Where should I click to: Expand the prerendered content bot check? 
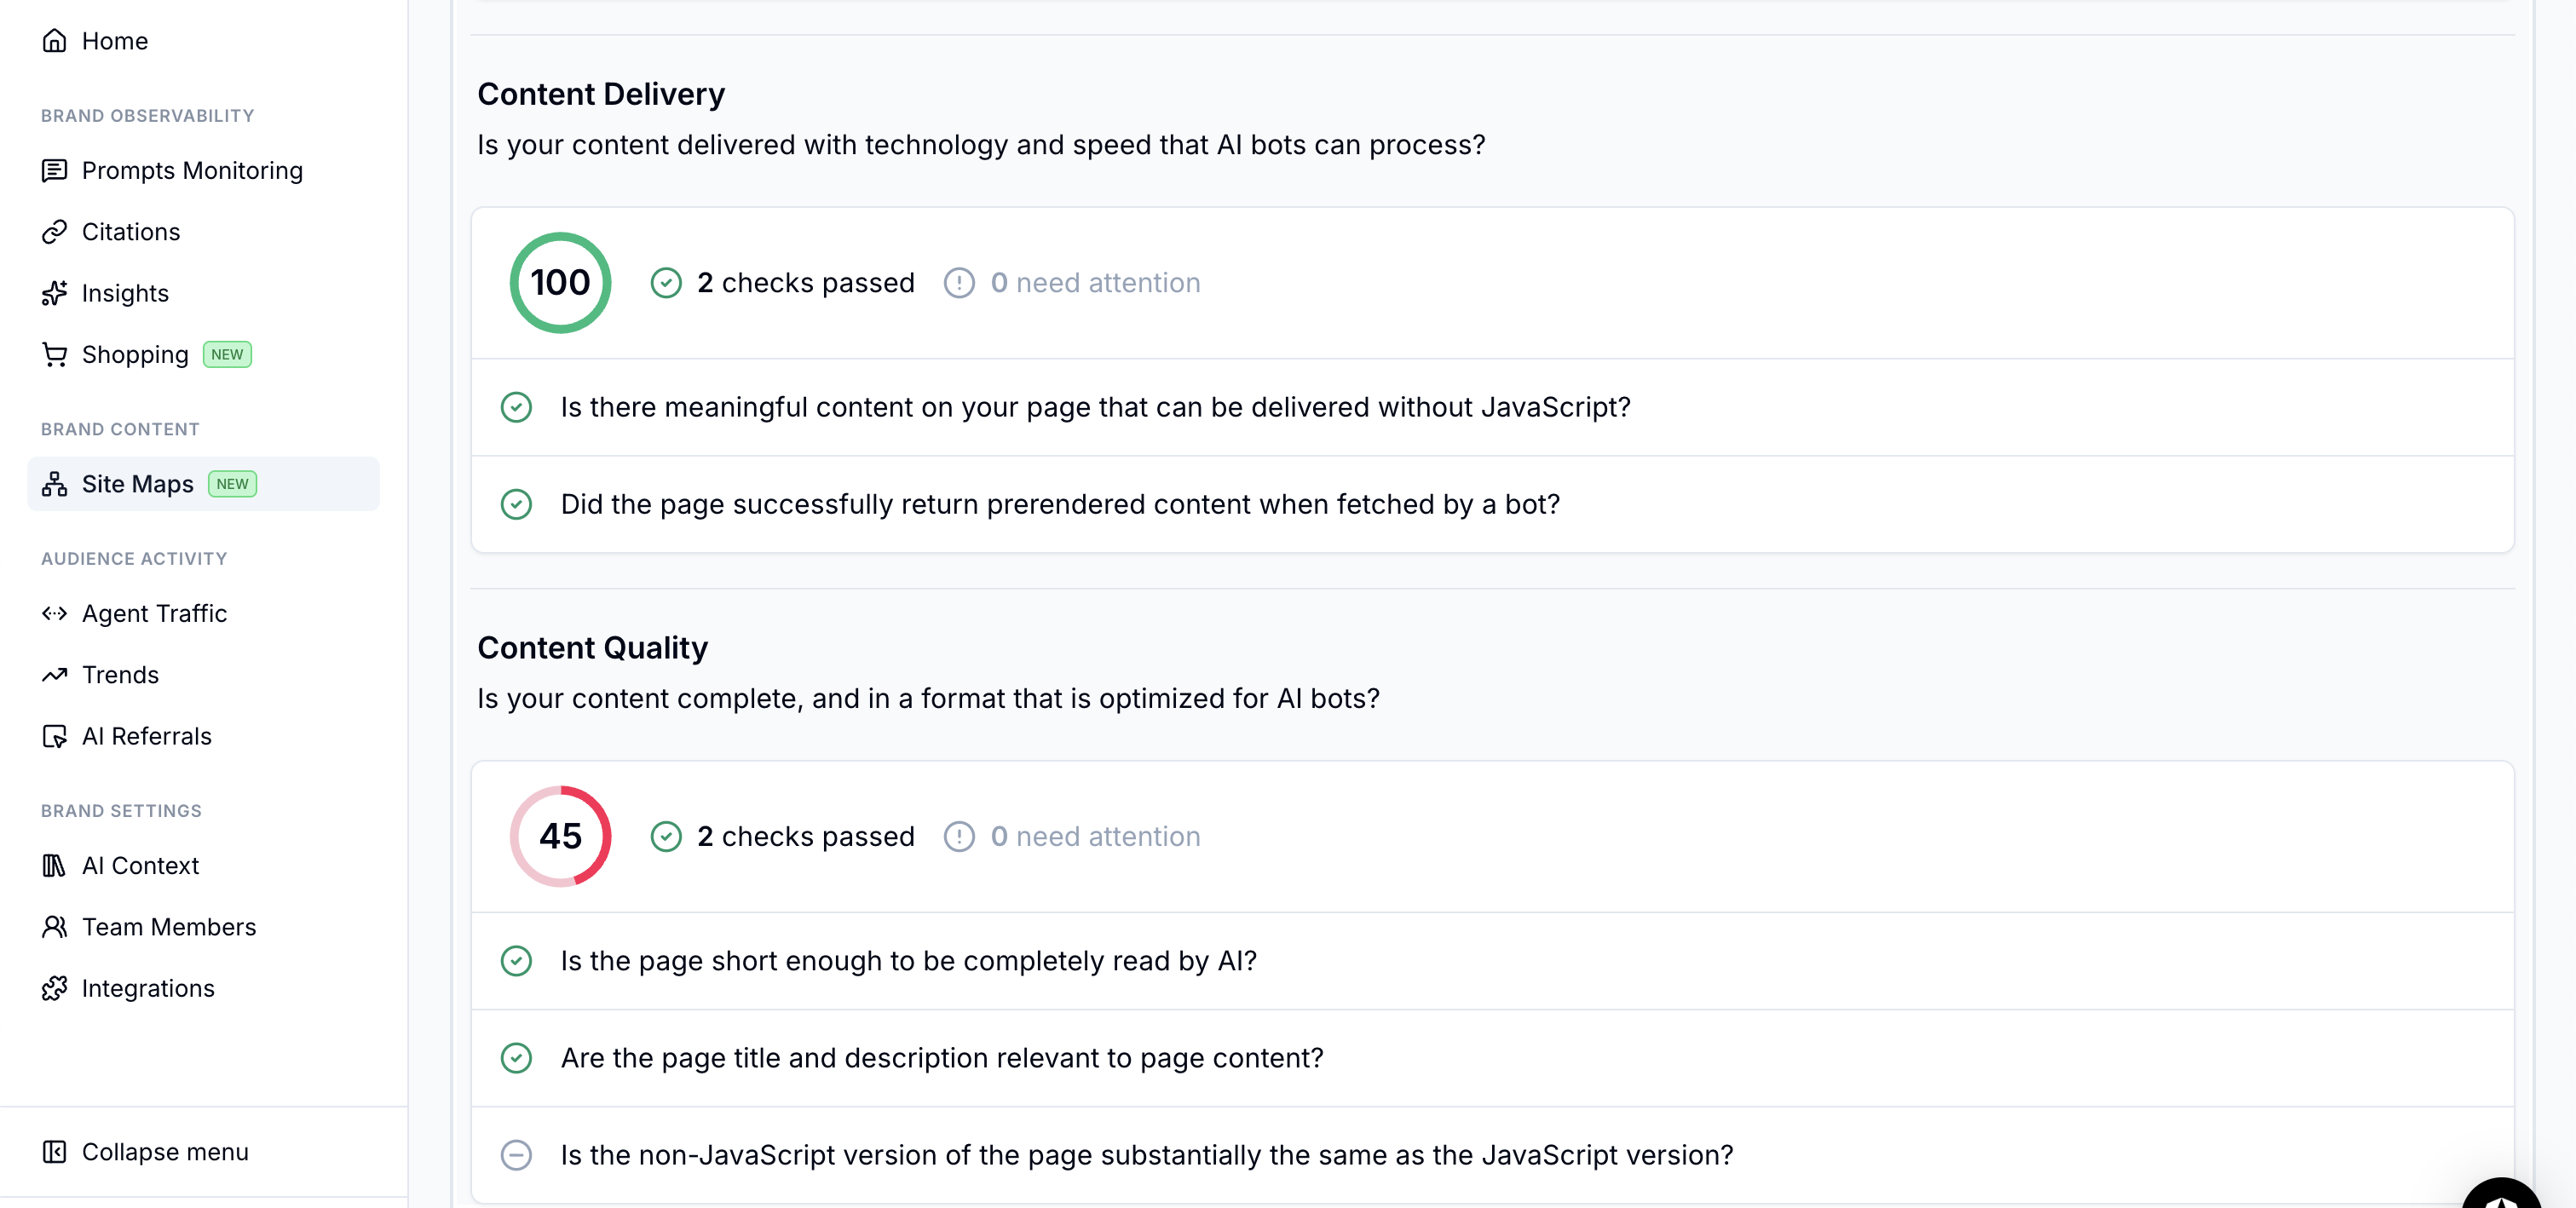tap(1060, 505)
